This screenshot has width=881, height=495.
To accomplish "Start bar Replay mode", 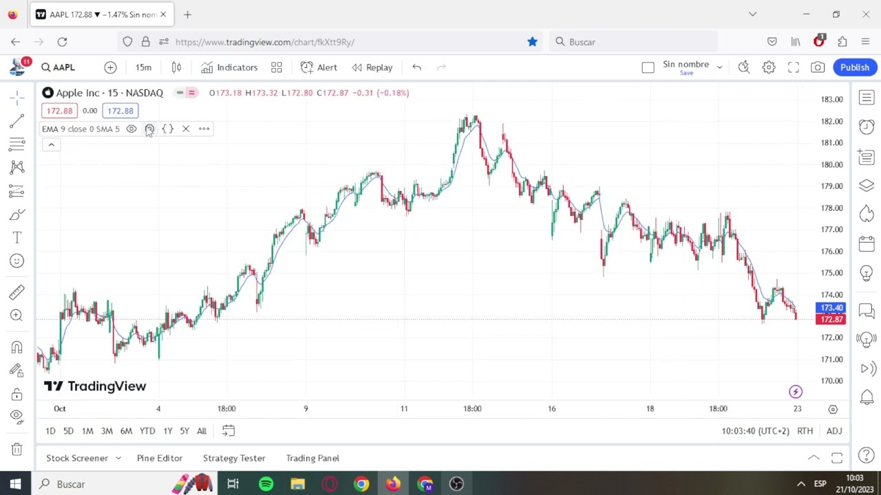I will [372, 67].
